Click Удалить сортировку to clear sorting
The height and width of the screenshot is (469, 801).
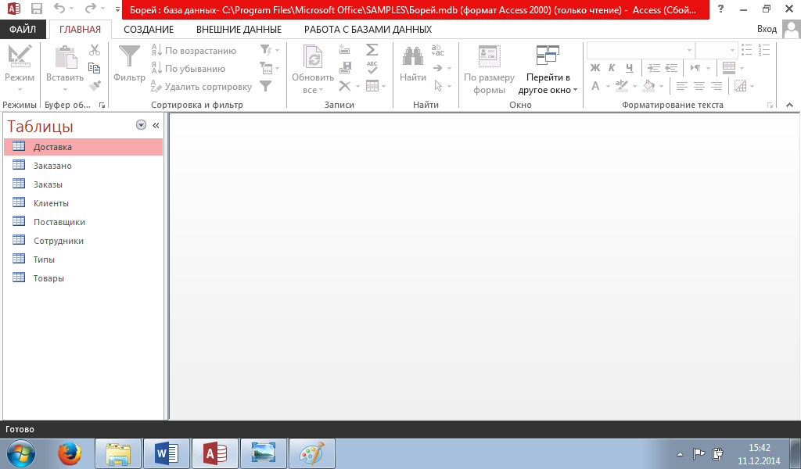click(x=202, y=87)
